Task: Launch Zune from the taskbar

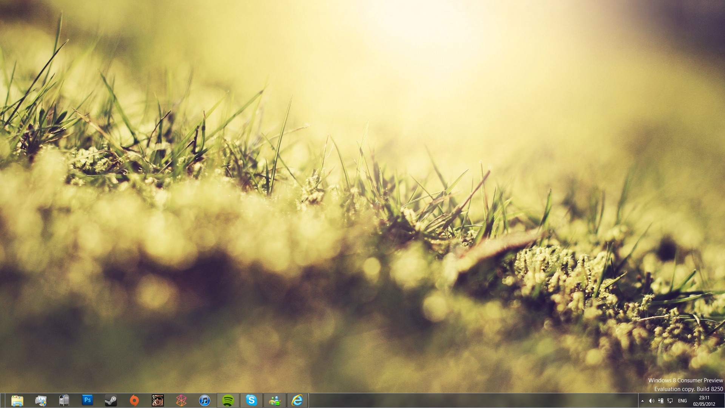Action: pos(181,400)
